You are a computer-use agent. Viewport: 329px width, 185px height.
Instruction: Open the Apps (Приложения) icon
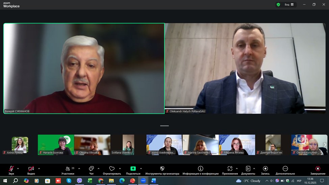(x=230, y=169)
